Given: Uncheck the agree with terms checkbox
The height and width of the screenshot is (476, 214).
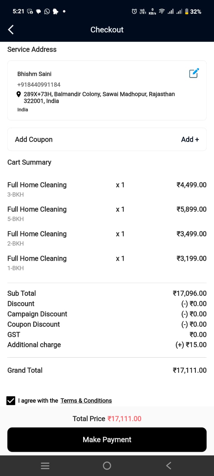Looking at the screenshot, I should click(11, 401).
